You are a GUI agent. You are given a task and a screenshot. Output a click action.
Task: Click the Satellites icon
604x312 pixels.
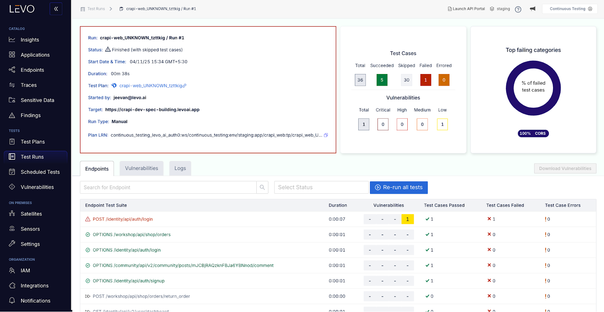pos(12,214)
